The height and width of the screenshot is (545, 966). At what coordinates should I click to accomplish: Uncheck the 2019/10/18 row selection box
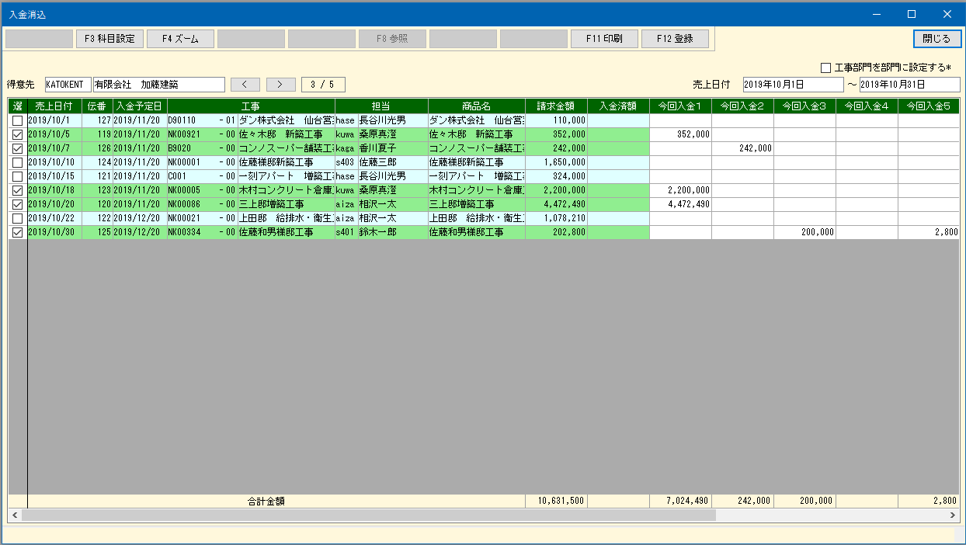pos(17,190)
